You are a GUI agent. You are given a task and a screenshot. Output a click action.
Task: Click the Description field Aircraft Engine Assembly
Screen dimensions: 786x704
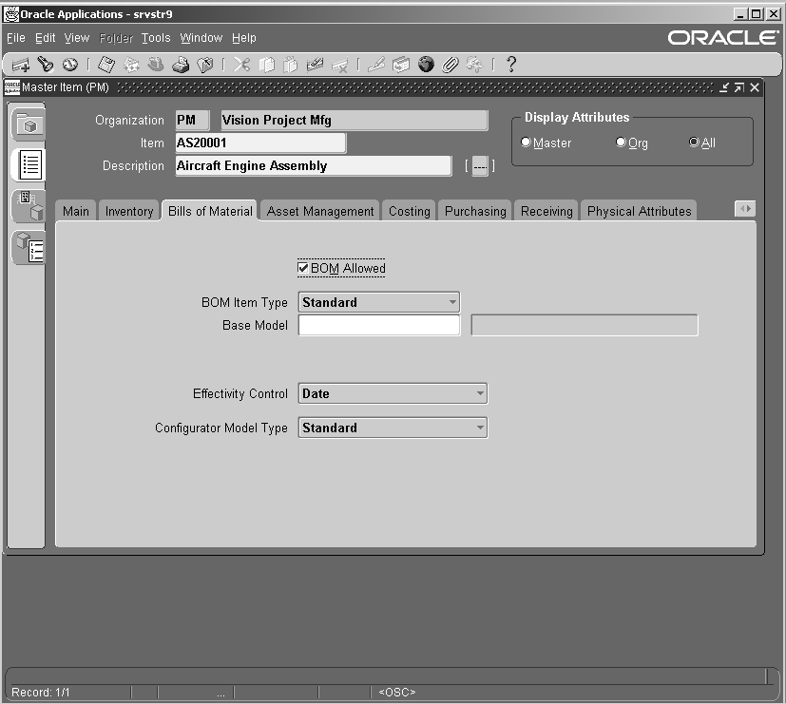[x=314, y=166]
